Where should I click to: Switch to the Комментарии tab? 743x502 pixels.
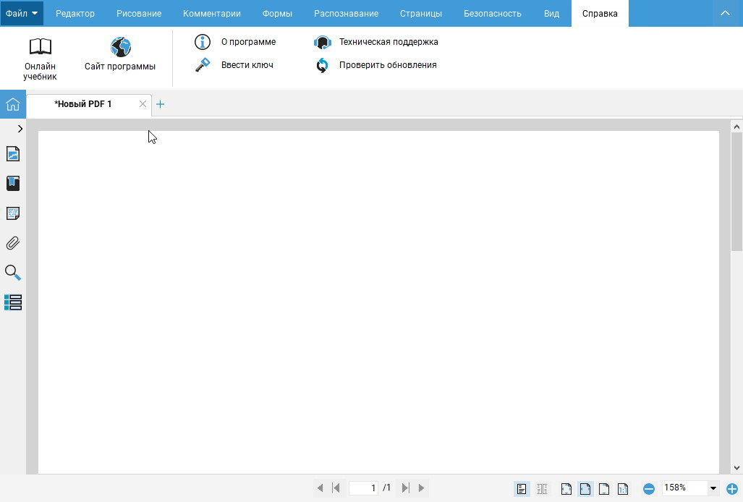coord(212,13)
